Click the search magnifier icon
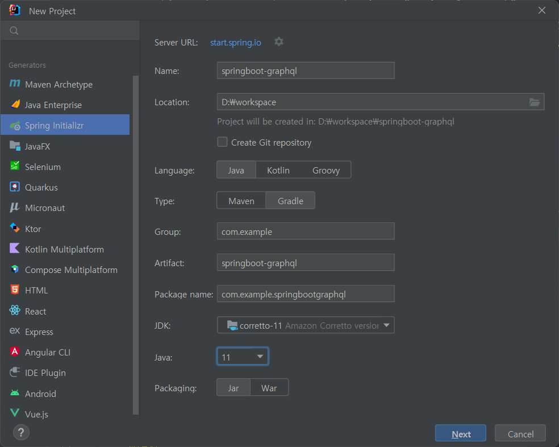The height and width of the screenshot is (447, 559). 14,31
